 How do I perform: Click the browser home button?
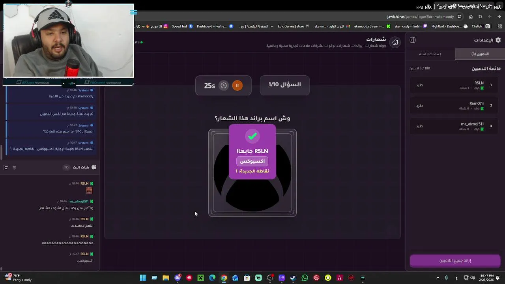[471, 17]
